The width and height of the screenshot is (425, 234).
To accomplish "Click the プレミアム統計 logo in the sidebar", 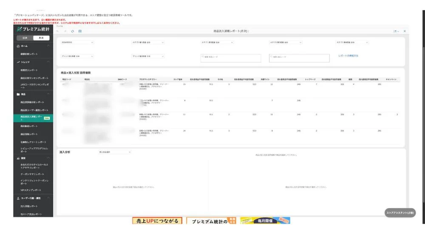I will tap(33, 29).
